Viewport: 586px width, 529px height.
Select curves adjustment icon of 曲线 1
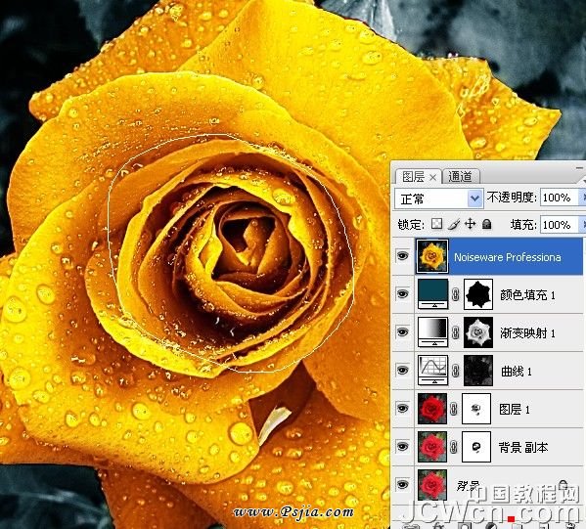432,371
